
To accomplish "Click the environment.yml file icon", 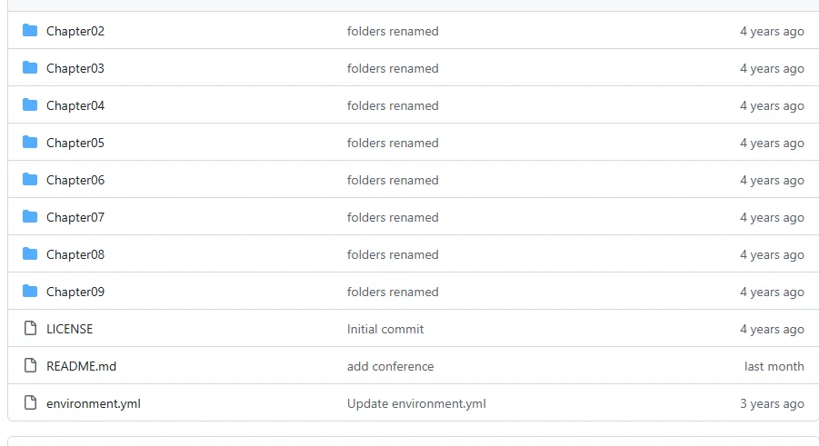I will 30,403.
